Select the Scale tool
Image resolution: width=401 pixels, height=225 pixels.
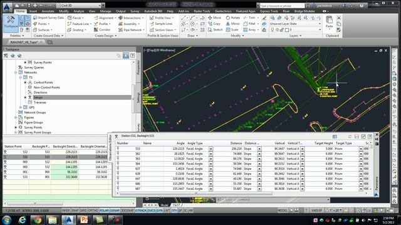[232, 30]
